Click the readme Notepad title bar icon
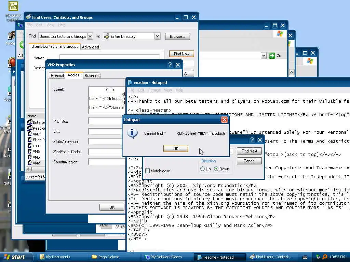The height and width of the screenshot is (262, 350). [130, 83]
